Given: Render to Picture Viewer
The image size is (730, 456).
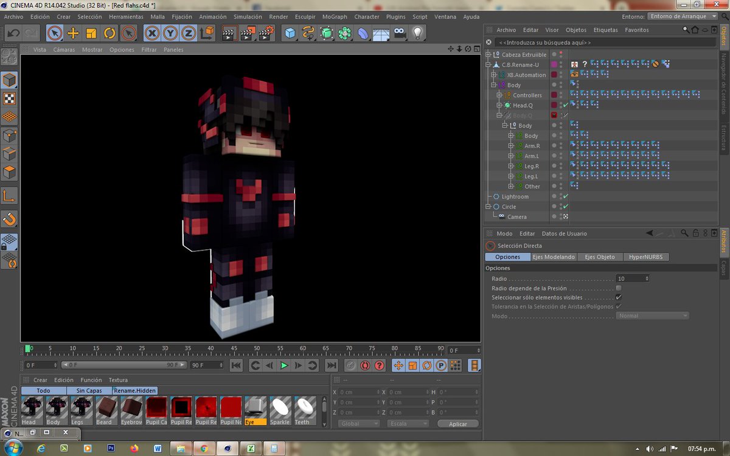Looking at the screenshot, I should (248, 33).
